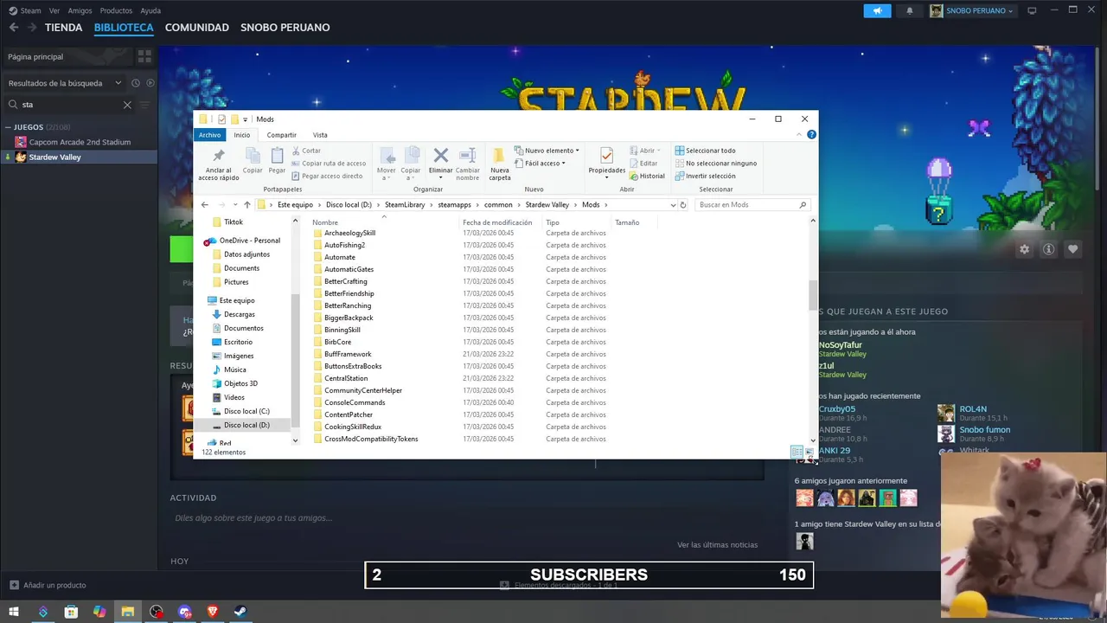Select Disco local (D:) in navigation pane
The image size is (1107, 623).
246,425
